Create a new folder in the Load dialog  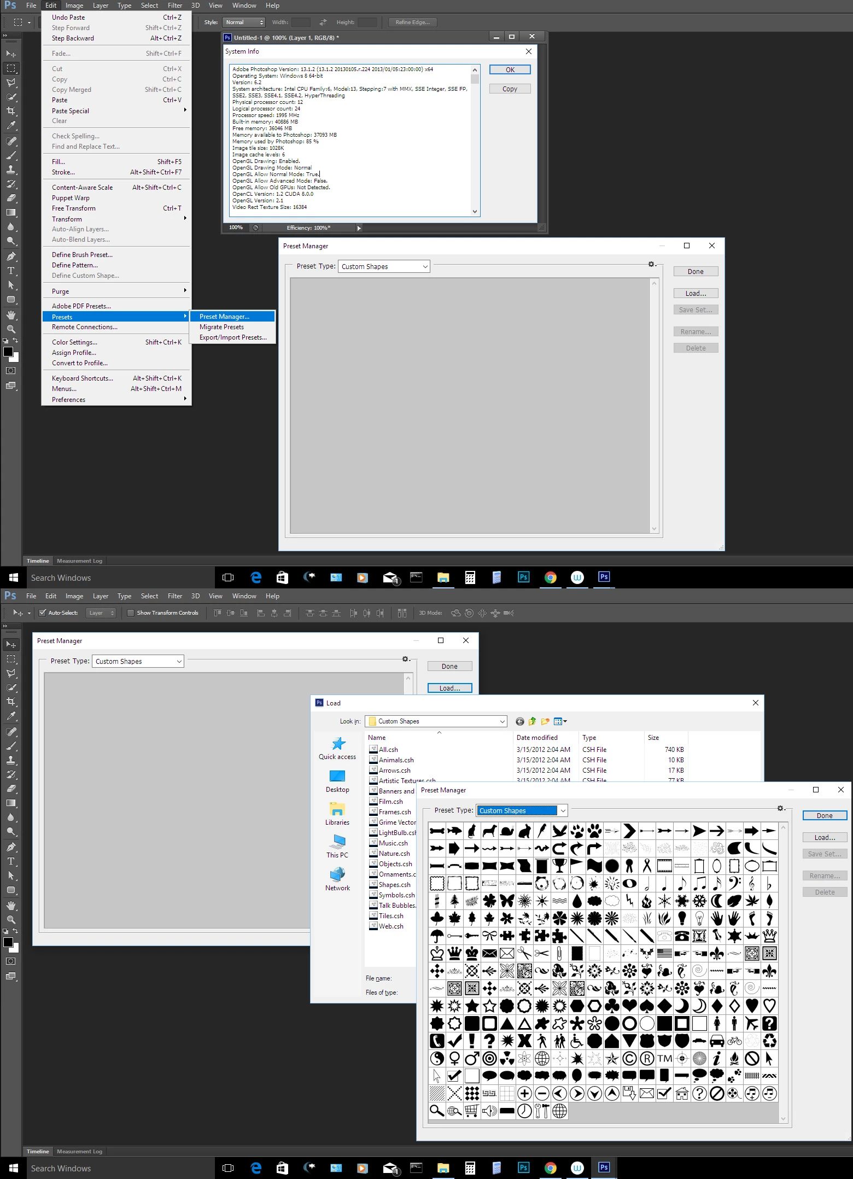pos(545,721)
